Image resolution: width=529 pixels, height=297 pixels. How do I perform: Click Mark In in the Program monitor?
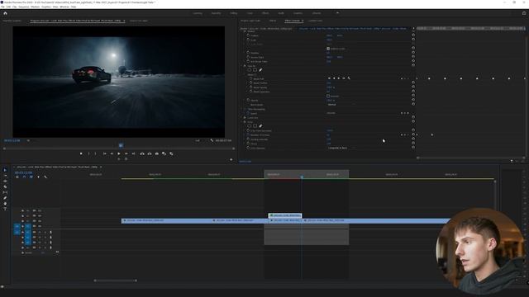click(x=88, y=153)
